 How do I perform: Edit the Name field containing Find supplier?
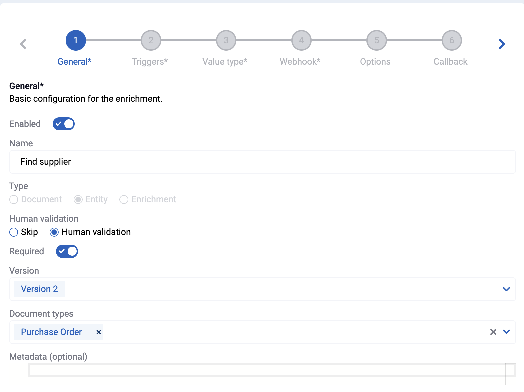point(263,162)
